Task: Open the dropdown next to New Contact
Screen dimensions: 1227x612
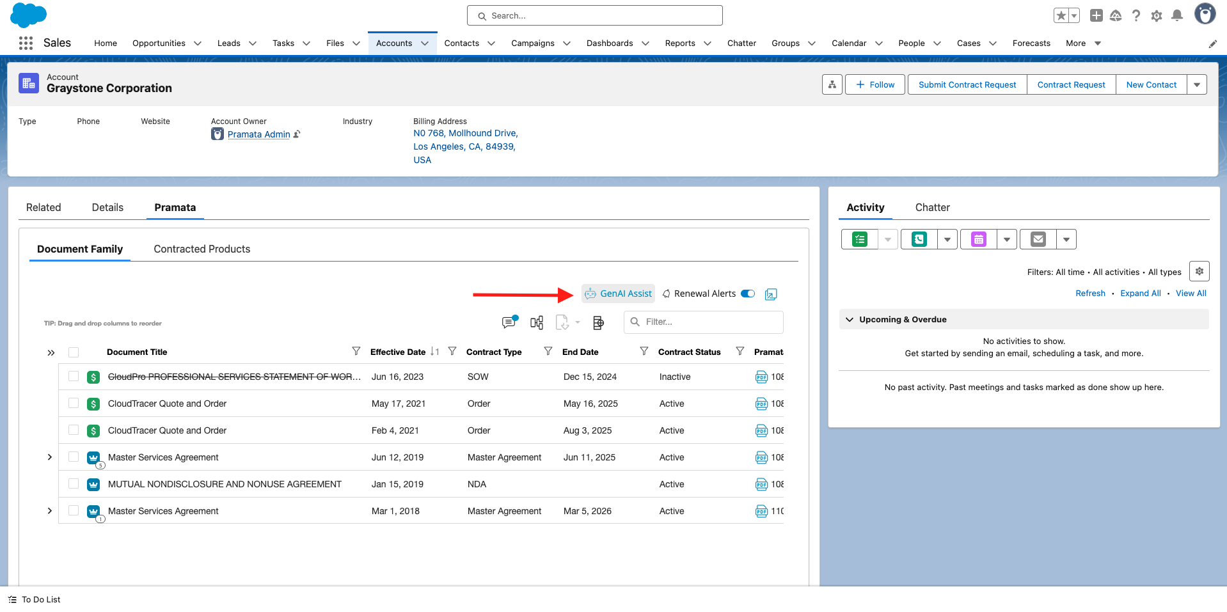Action: point(1197,84)
